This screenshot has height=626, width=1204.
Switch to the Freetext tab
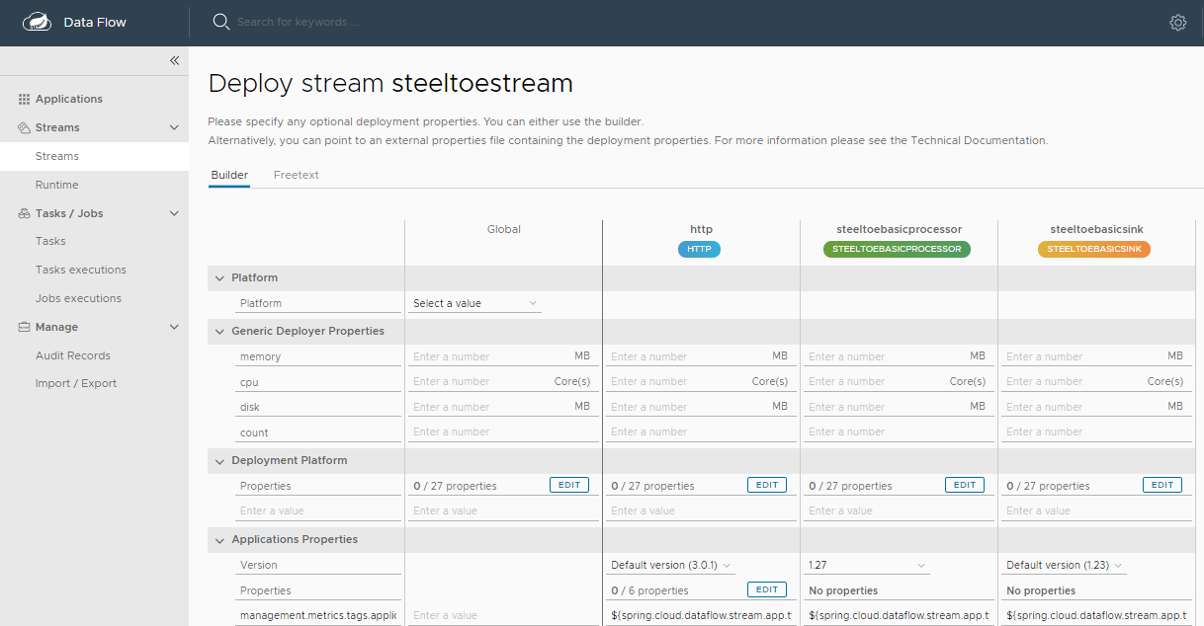(296, 174)
